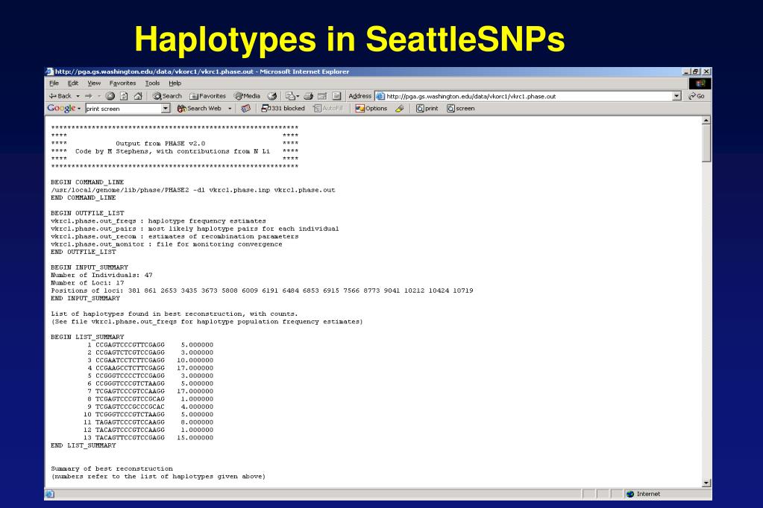
Task: Click the highlighter icon on the Google toolbar
Action: tap(400, 109)
